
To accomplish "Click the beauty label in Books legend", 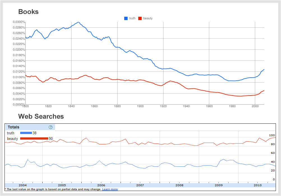I will [x=148, y=18].
